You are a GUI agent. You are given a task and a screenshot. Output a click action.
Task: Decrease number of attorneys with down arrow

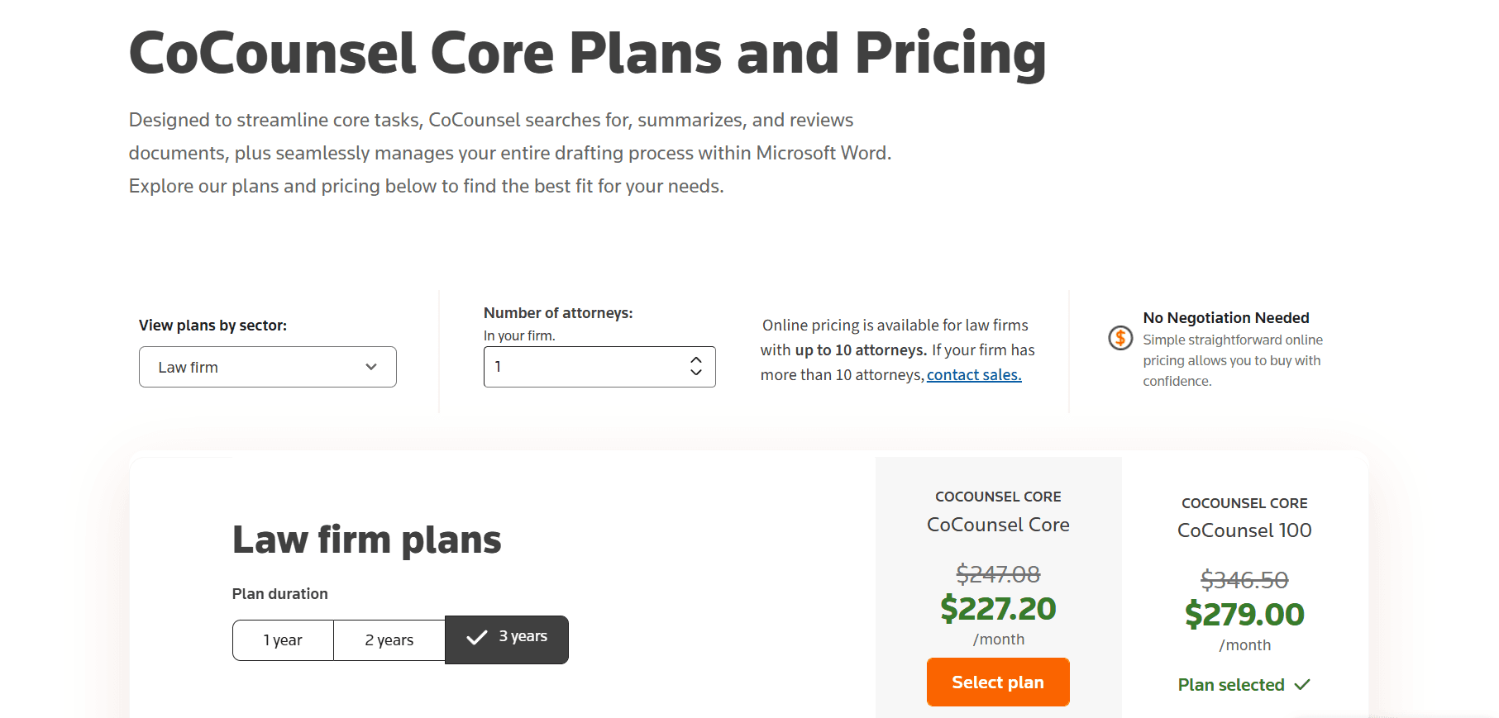[x=696, y=373]
